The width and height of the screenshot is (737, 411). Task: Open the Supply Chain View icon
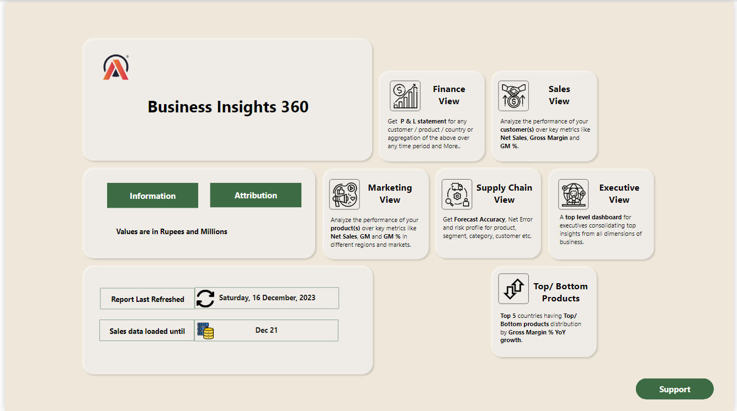(x=457, y=194)
